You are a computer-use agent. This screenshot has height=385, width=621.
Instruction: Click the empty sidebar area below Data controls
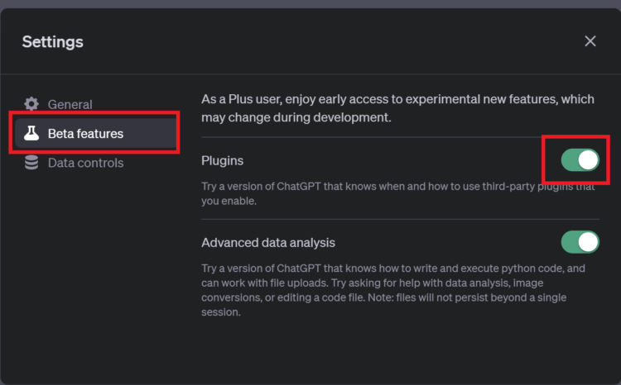95,277
